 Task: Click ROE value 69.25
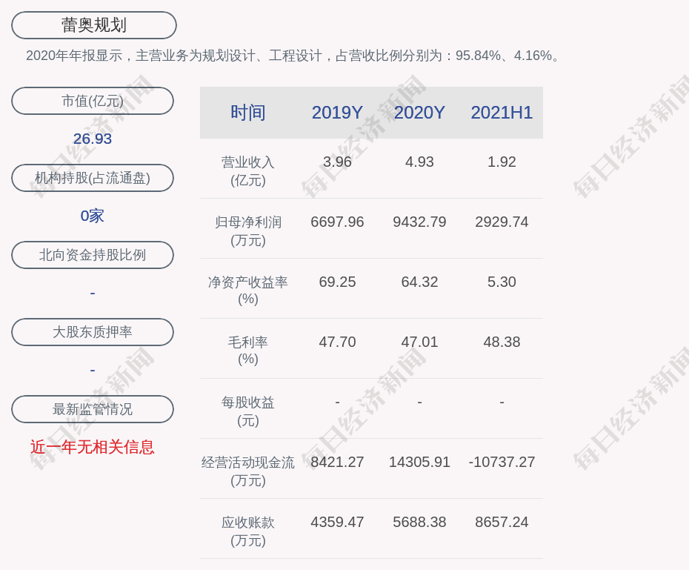[x=337, y=282]
